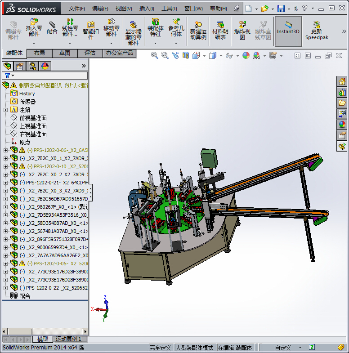Expand more CommandManager tools chevron
The height and width of the screenshot is (353, 349).
[x=344, y=31]
